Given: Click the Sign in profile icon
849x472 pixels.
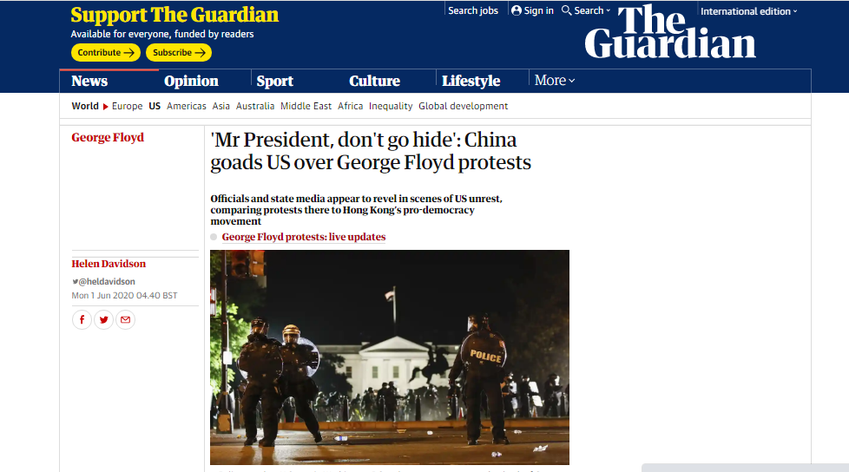Looking at the screenshot, I should pos(517,10).
